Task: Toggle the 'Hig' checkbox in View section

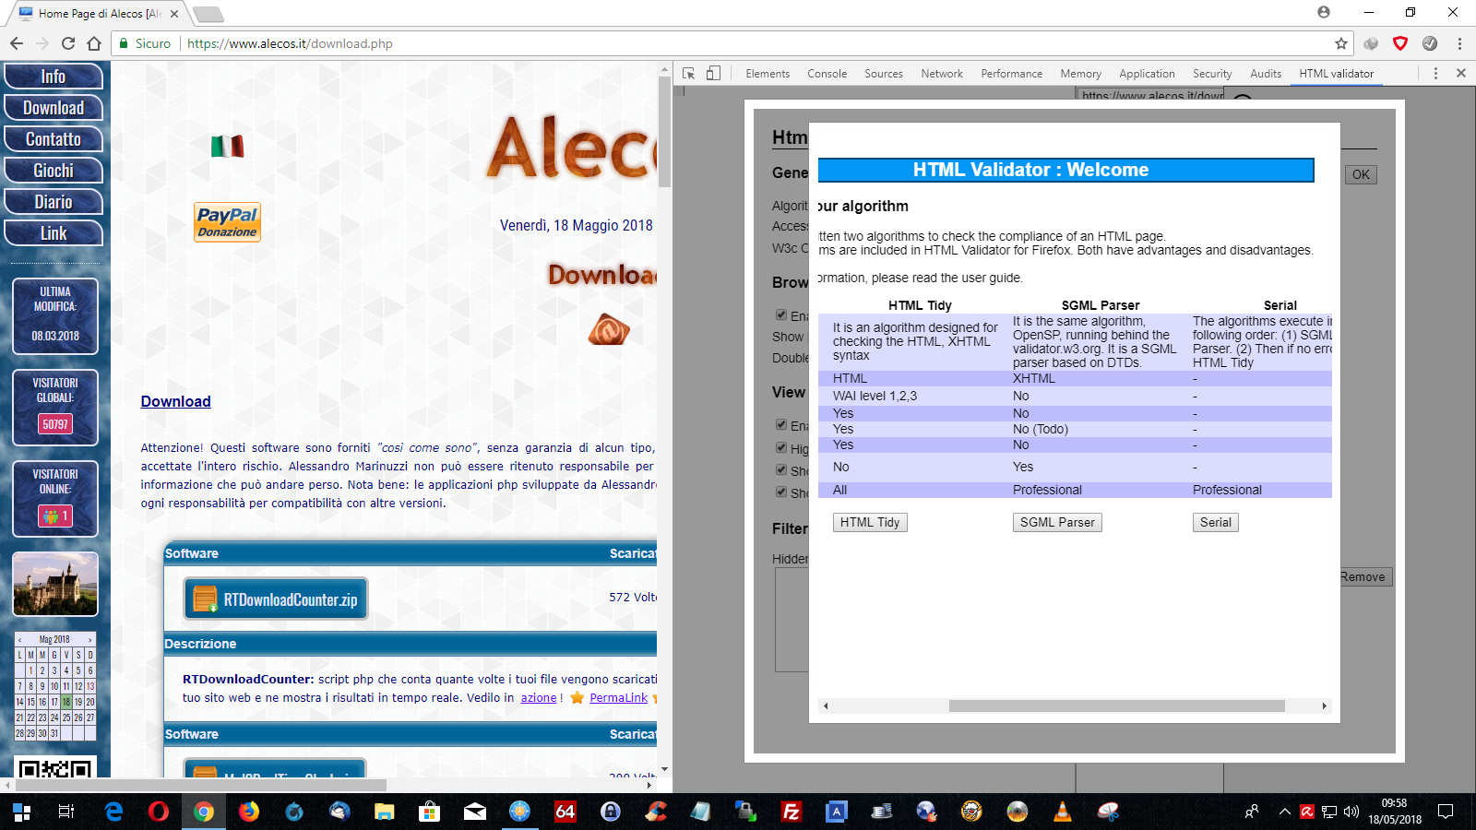Action: [x=781, y=447]
